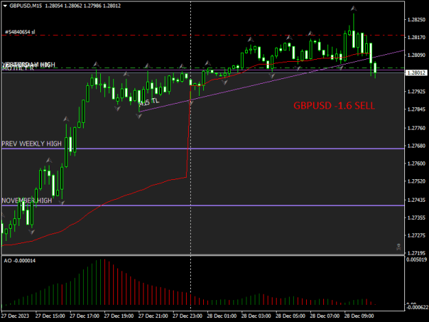
Task: Click the 28 Dec 07:00 time label
Action: point(325,316)
